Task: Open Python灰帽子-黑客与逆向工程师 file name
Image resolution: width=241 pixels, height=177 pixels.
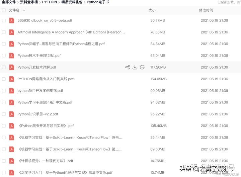Action: (61, 44)
